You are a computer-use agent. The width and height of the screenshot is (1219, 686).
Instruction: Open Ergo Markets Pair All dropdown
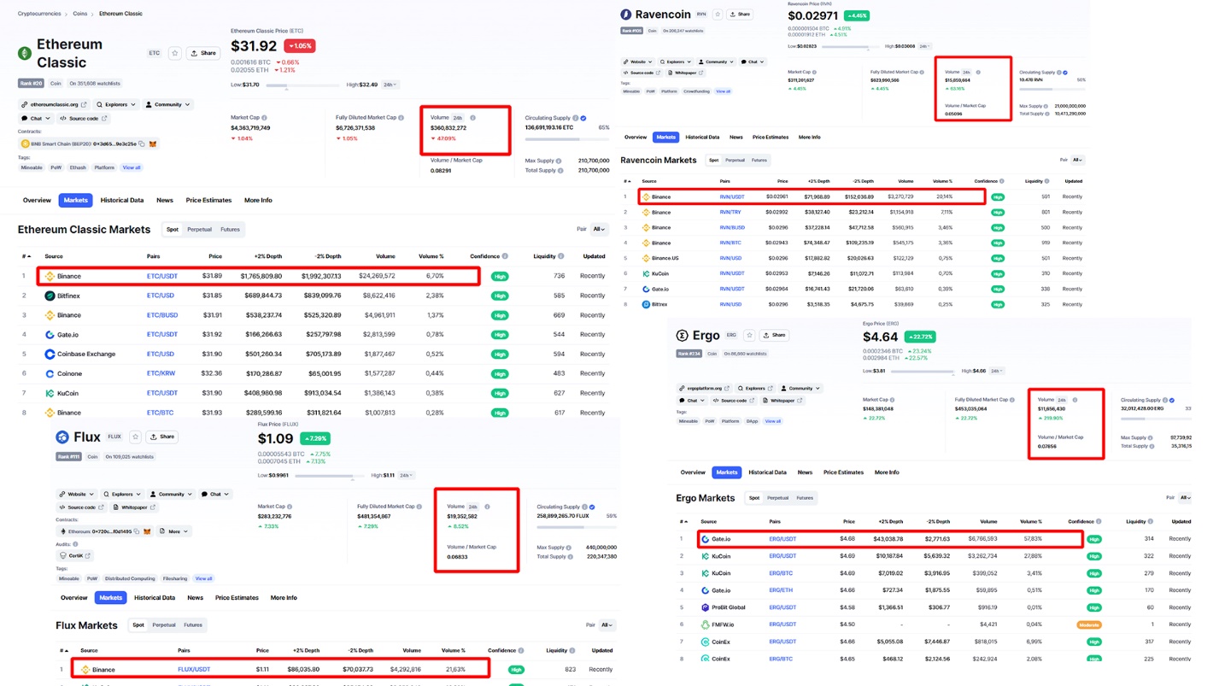tap(1186, 497)
